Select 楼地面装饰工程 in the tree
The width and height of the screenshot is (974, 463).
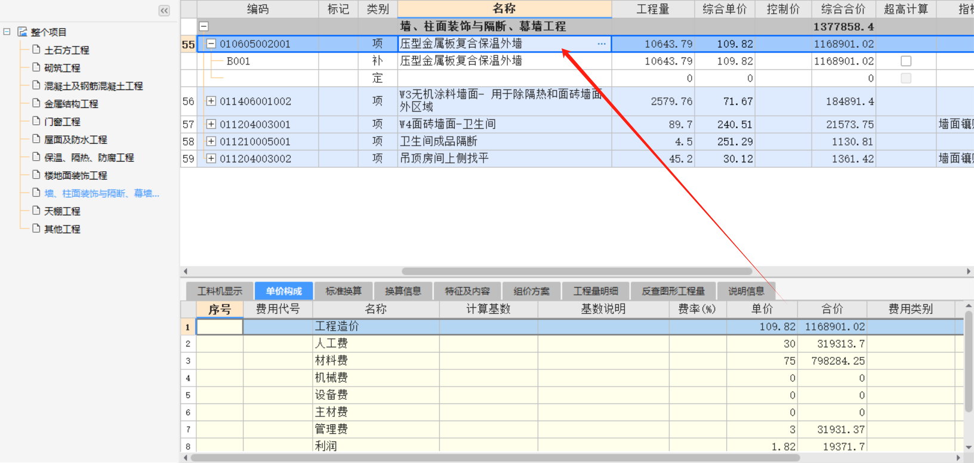pos(76,175)
